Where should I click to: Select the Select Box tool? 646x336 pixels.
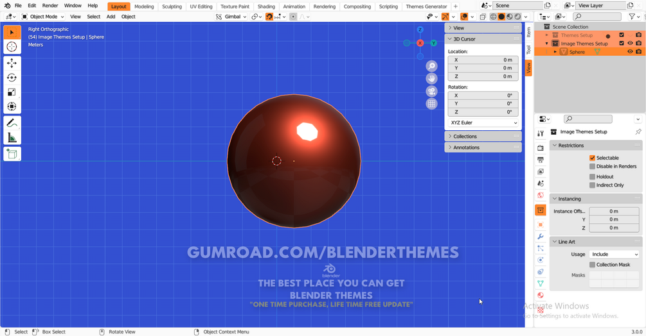coord(12,33)
